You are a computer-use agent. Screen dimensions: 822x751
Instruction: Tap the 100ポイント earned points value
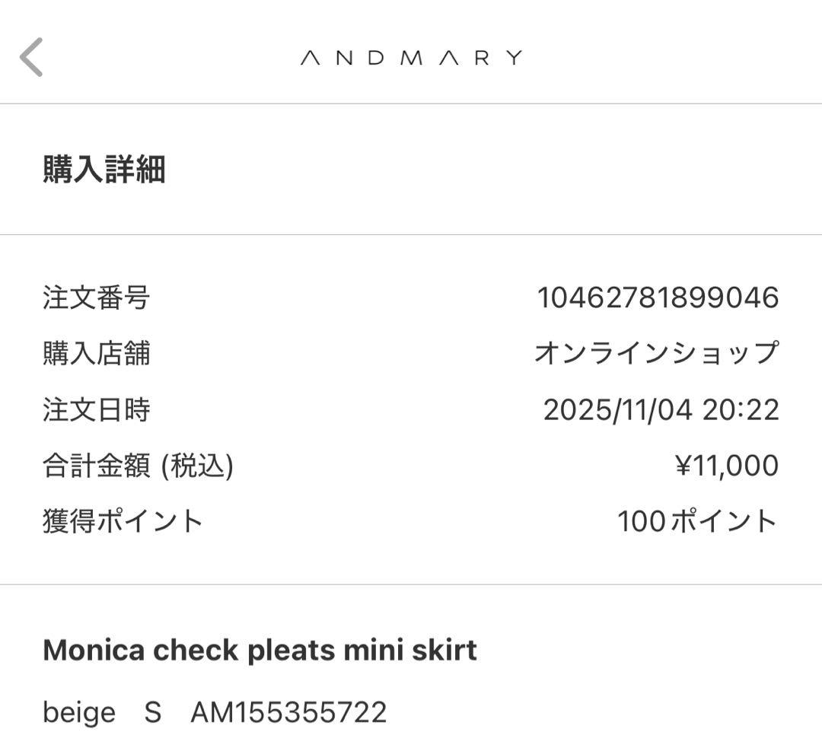[x=697, y=522]
